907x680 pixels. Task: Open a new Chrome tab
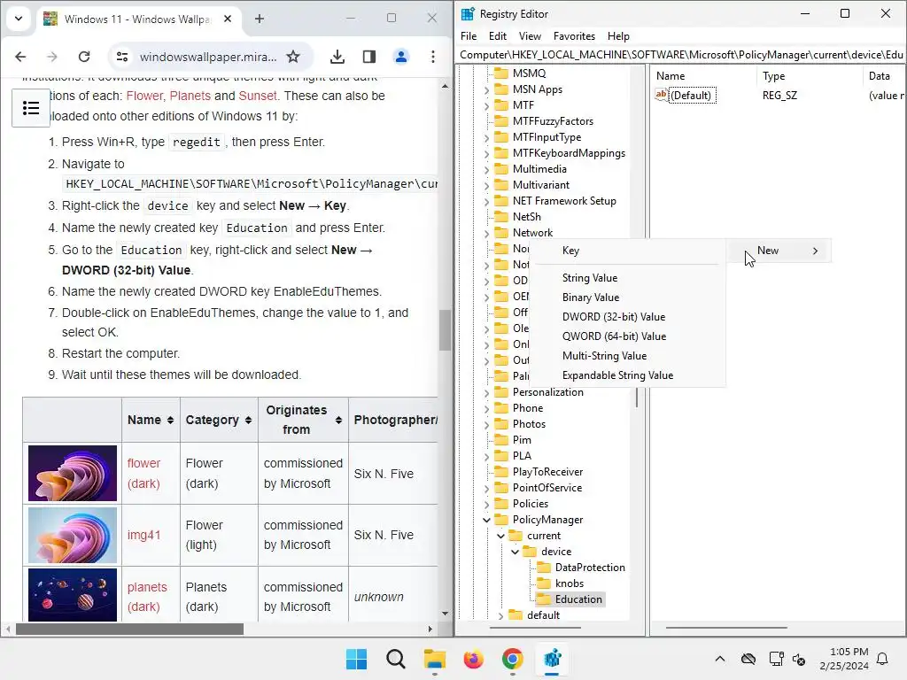(260, 19)
